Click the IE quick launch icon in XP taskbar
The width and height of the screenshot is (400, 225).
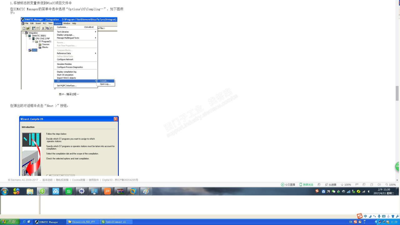tap(24, 222)
